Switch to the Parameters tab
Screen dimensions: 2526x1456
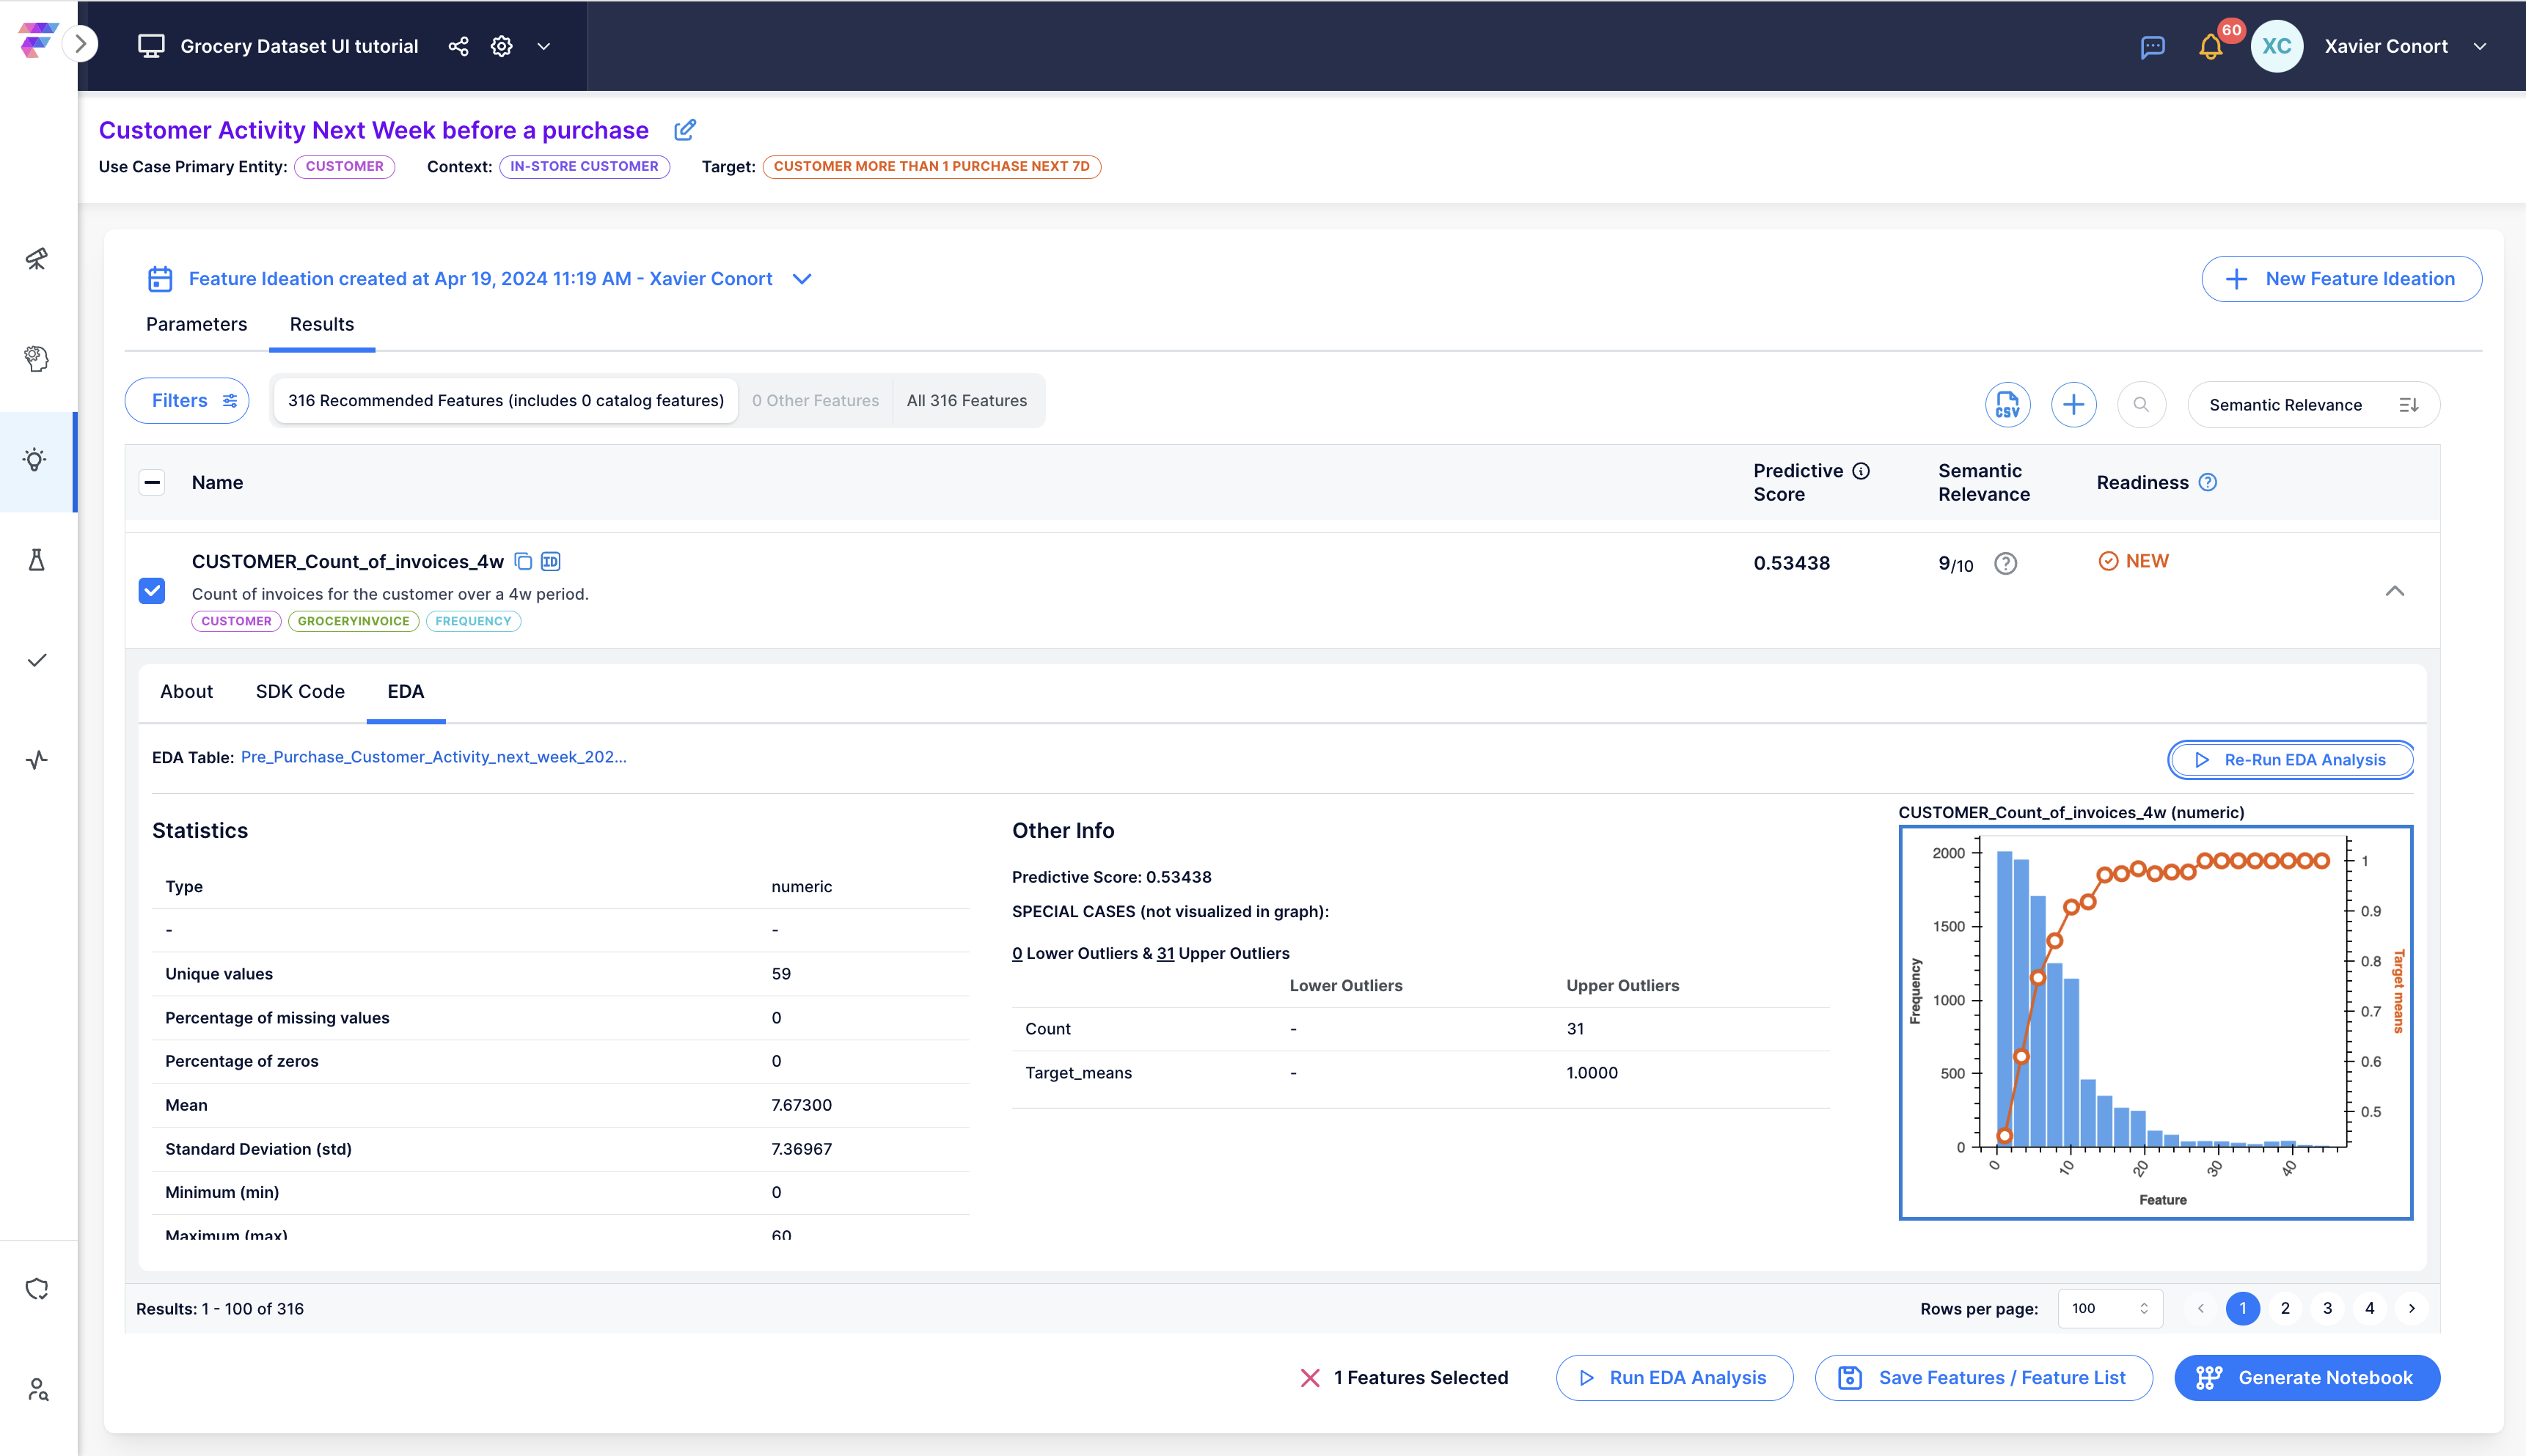click(196, 324)
